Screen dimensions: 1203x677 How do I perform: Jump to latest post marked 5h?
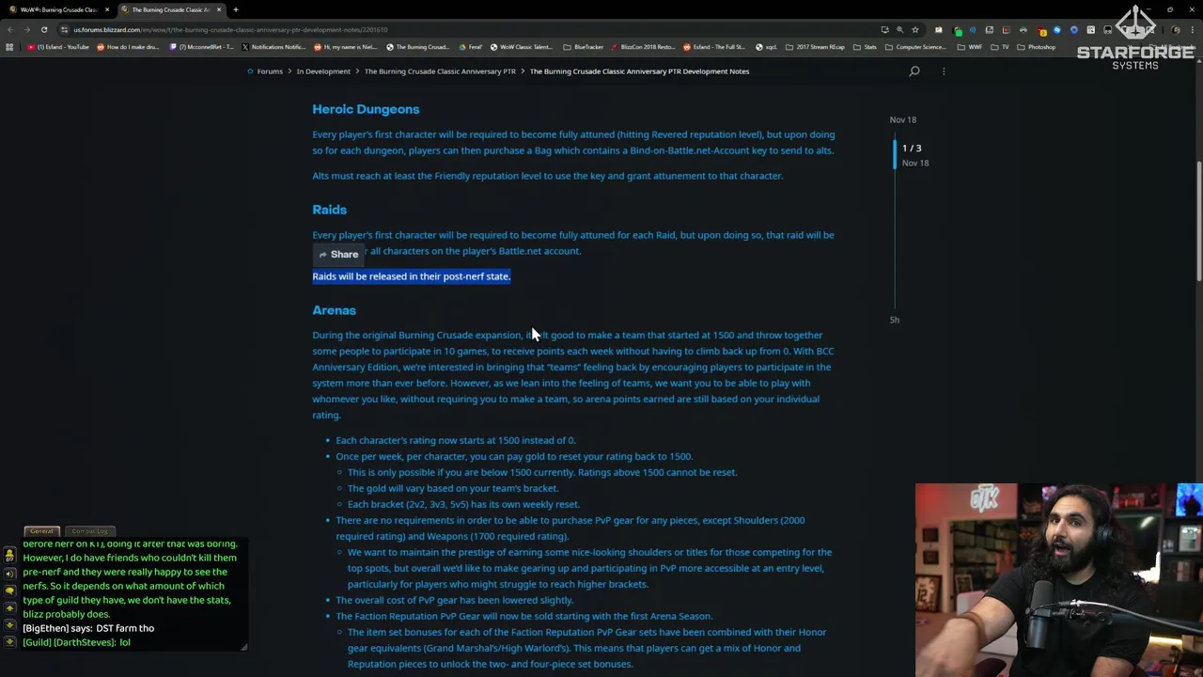tap(894, 320)
